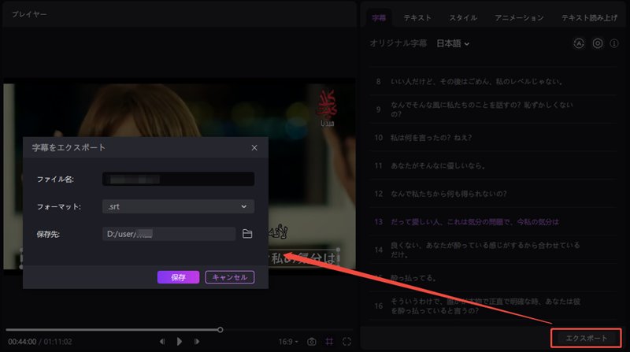Click the 00:44:00 current timecode
The height and width of the screenshot is (352, 630).
click(22, 342)
